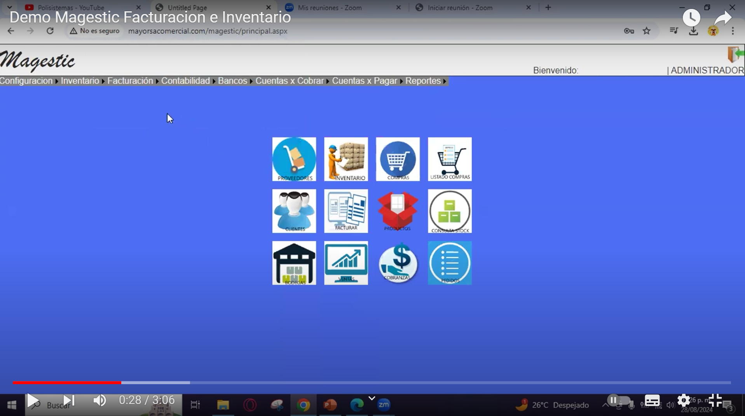Open the Pedidos list icon
The image size is (745, 416).
point(450,263)
